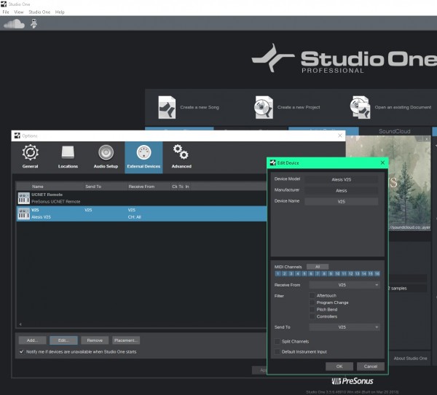Click the Placement... button
This screenshot has height=395, width=437.
tap(126, 340)
